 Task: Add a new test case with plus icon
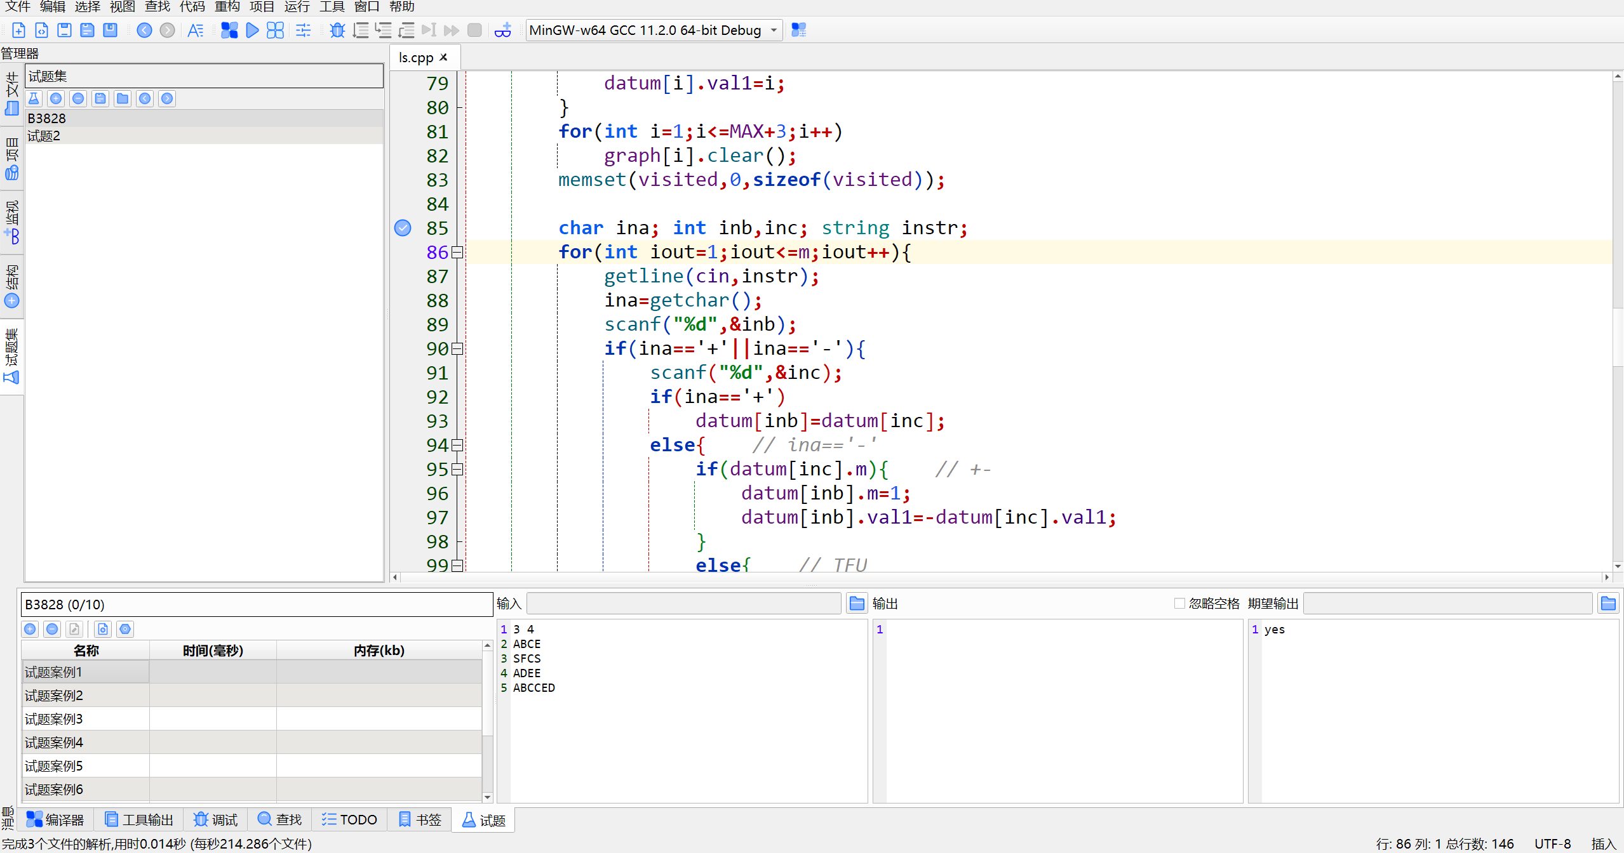(x=30, y=629)
